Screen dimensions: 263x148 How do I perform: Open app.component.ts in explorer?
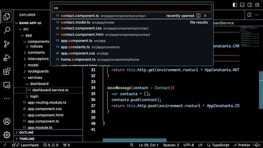pos(48,121)
